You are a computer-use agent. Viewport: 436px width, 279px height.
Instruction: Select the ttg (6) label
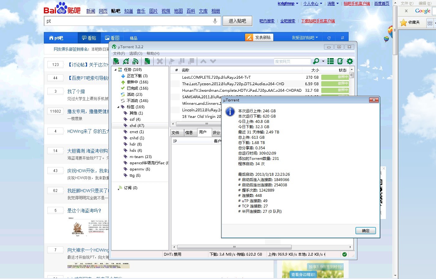[135, 175]
